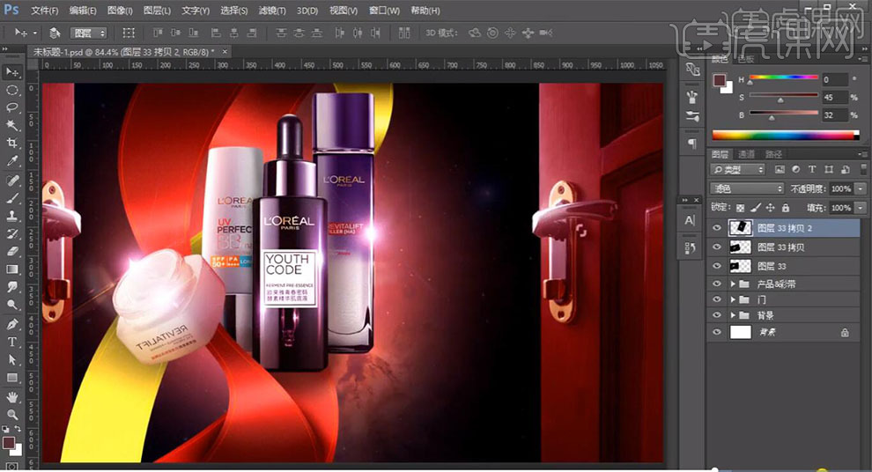Select the Gradient tool
This screenshot has height=472, width=872.
tap(11, 269)
